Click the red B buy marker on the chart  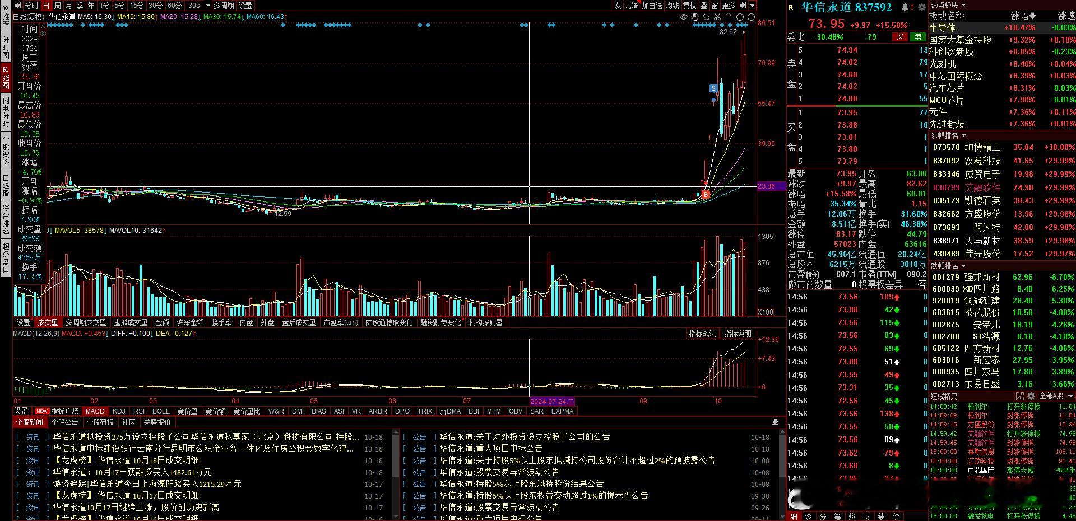click(x=706, y=194)
